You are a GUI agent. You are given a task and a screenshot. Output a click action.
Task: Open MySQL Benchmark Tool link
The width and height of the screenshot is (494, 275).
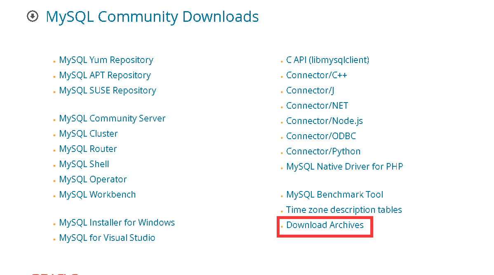pos(334,194)
